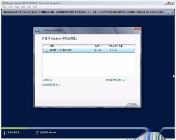
Task: Open the 视图 menu in VirtualBox
Action: point(17,7)
